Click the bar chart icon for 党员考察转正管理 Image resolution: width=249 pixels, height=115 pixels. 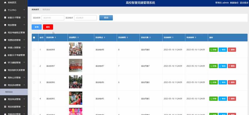[5, 33]
